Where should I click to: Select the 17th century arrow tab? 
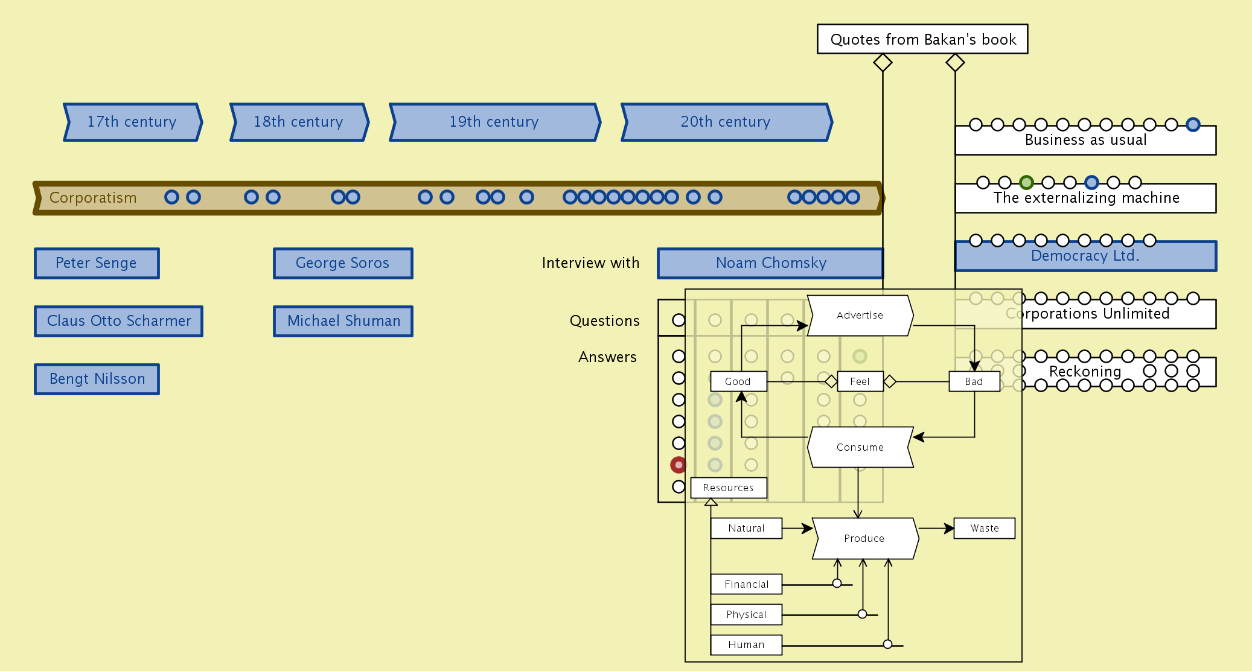(132, 122)
